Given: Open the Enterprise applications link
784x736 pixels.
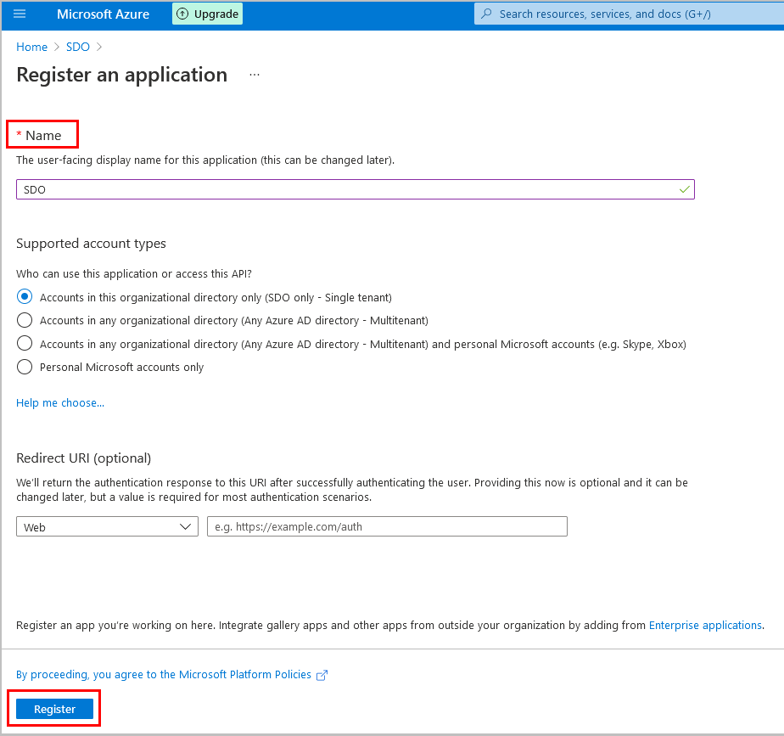Looking at the screenshot, I should [x=705, y=626].
